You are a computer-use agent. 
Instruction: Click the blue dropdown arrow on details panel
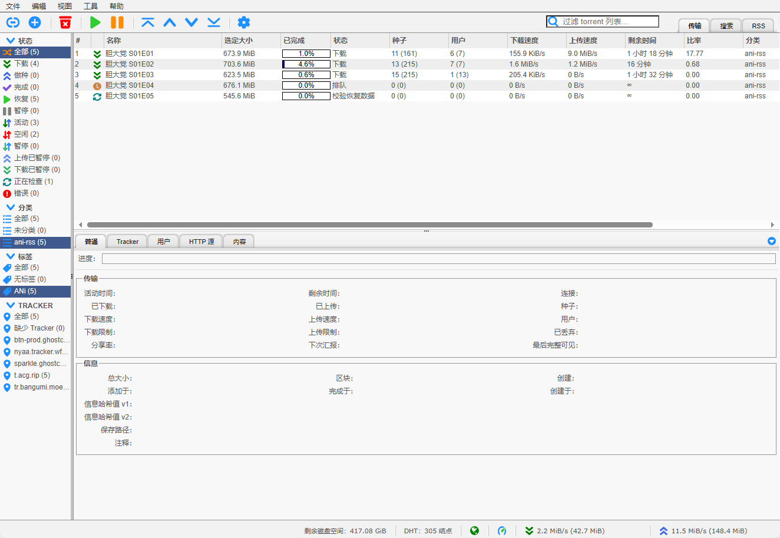(772, 241)
